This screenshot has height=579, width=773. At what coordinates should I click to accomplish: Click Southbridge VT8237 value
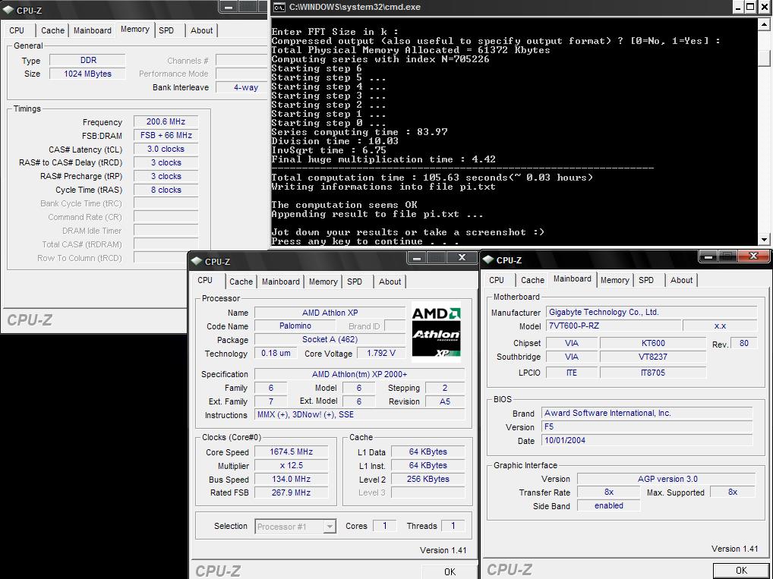(653, 357)
